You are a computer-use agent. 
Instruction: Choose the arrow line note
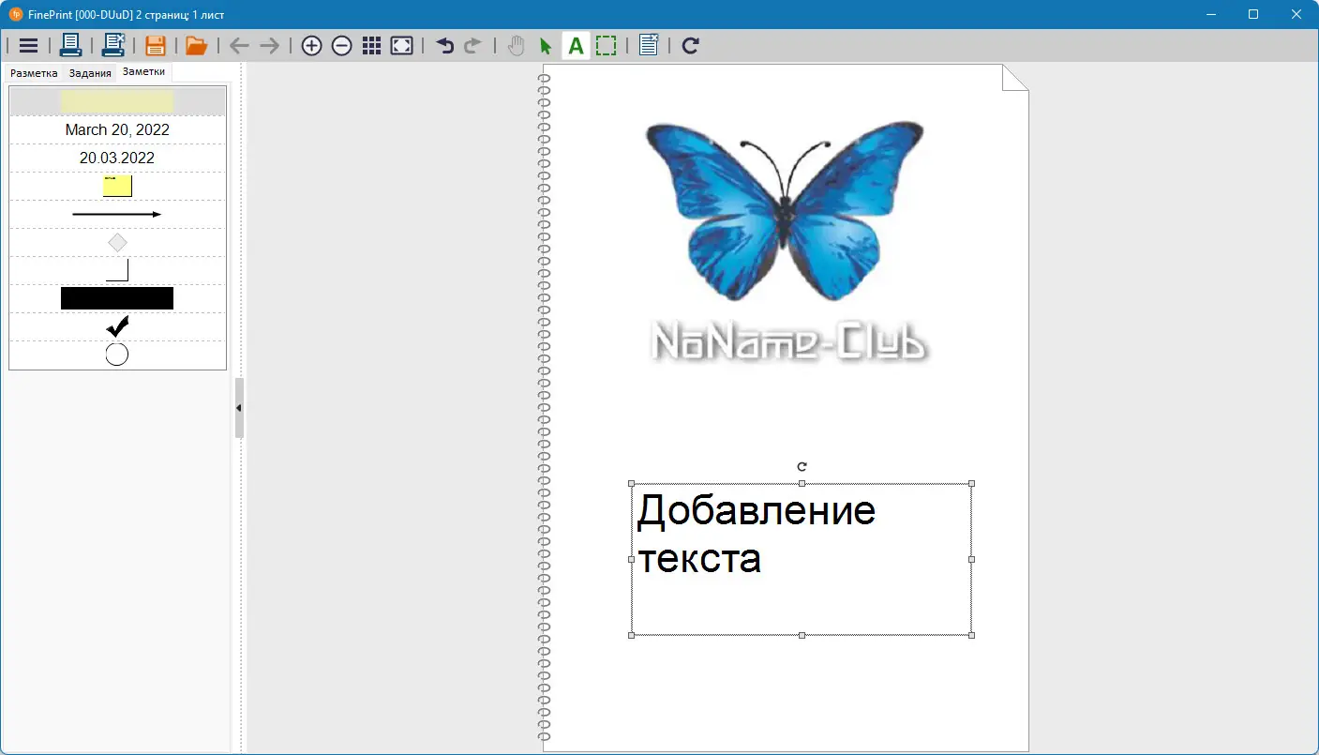pyautogui.click(x=117, y=214)
